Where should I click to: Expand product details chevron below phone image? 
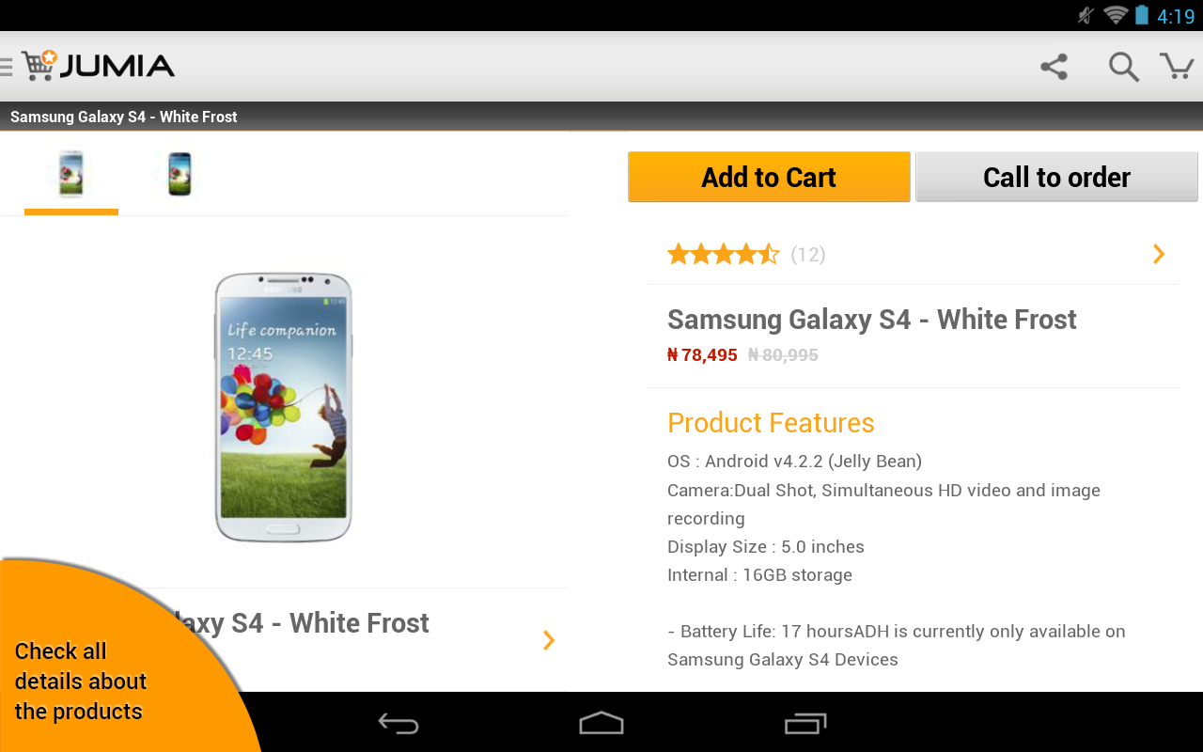549,640
